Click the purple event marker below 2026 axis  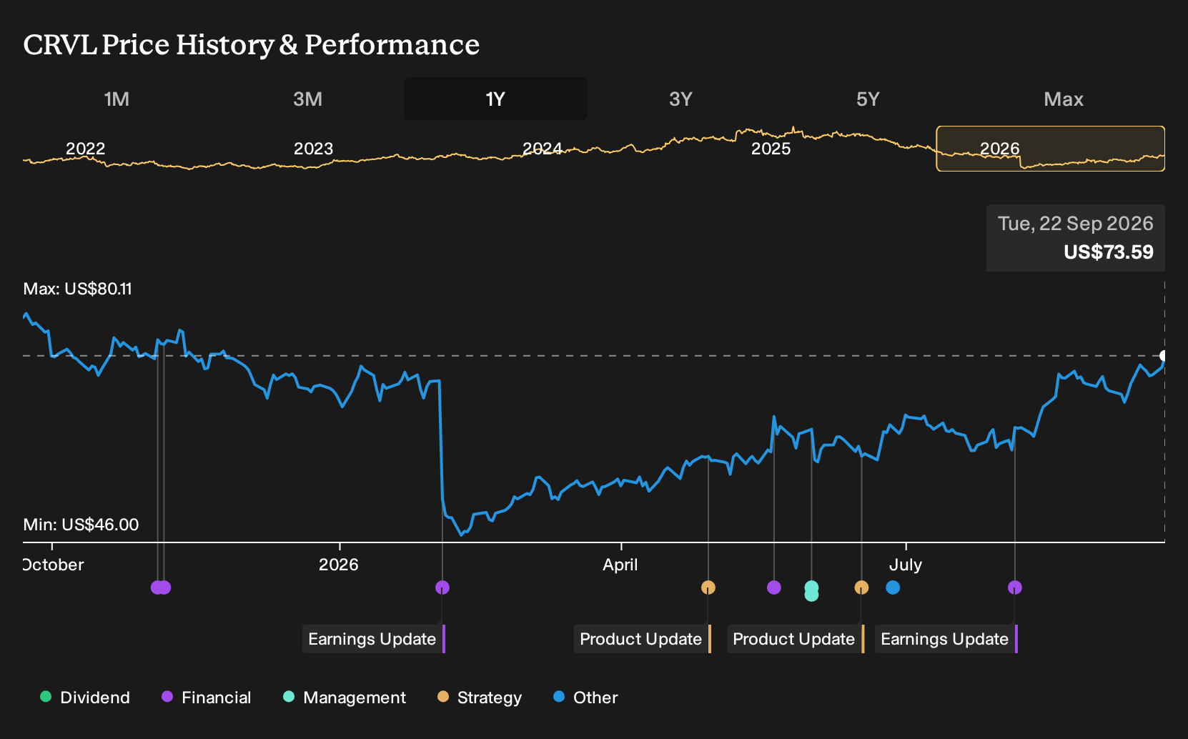(x=442, y=587)
